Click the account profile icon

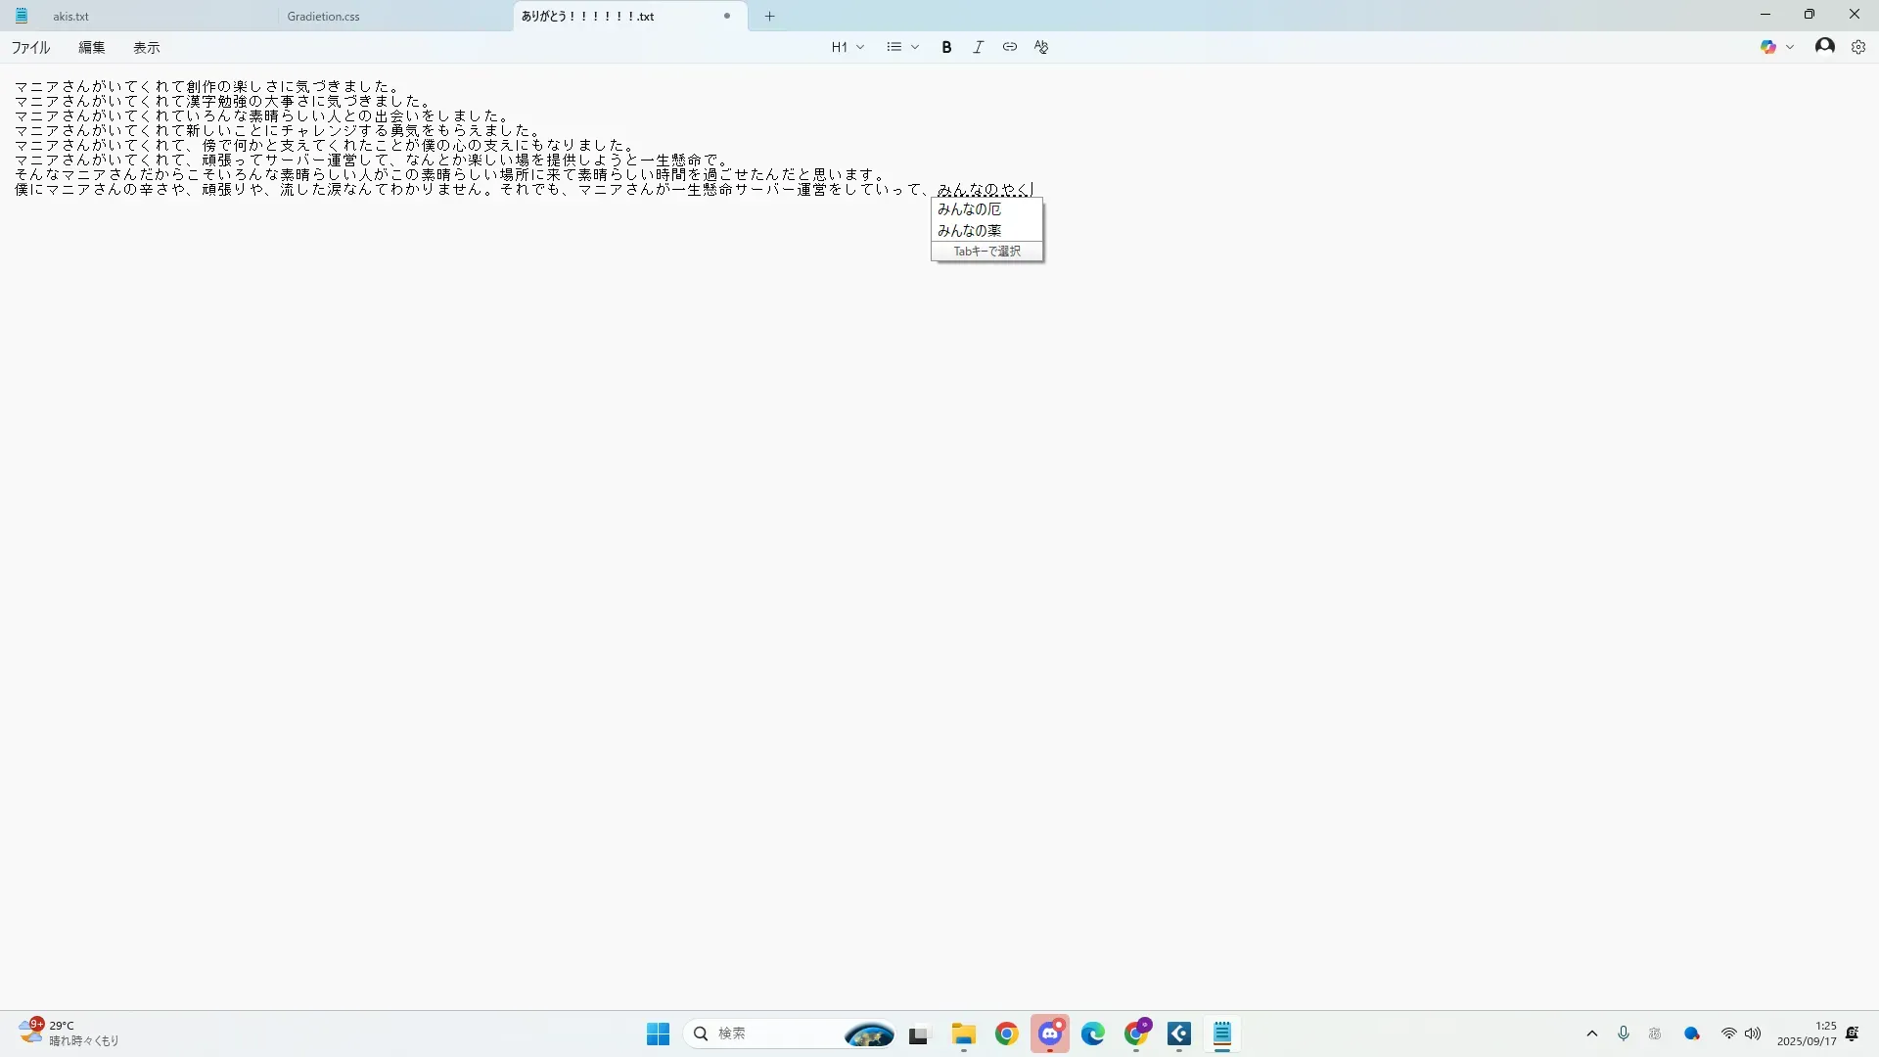tap(1824, 46)
